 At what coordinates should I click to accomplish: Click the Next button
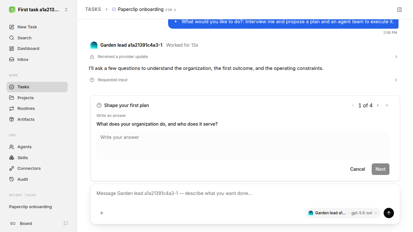(x=380, y=169)
